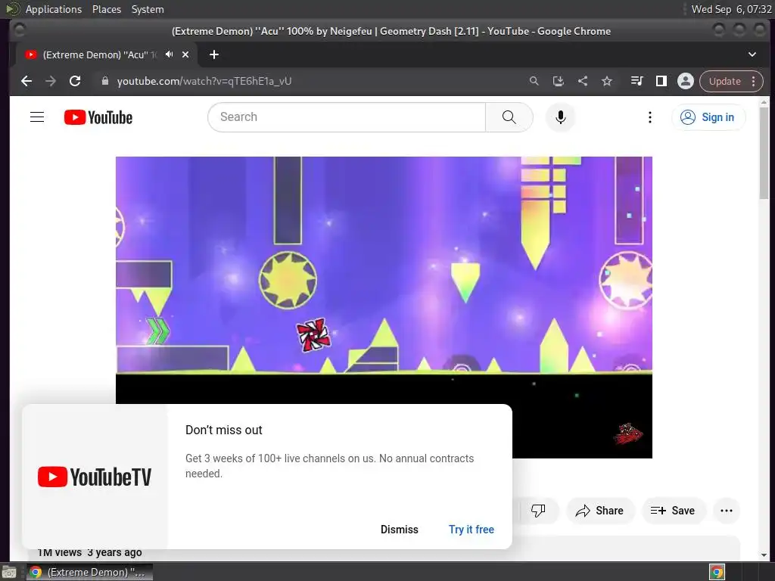Close the Acu YouTube tab

(x=185, y=54)
